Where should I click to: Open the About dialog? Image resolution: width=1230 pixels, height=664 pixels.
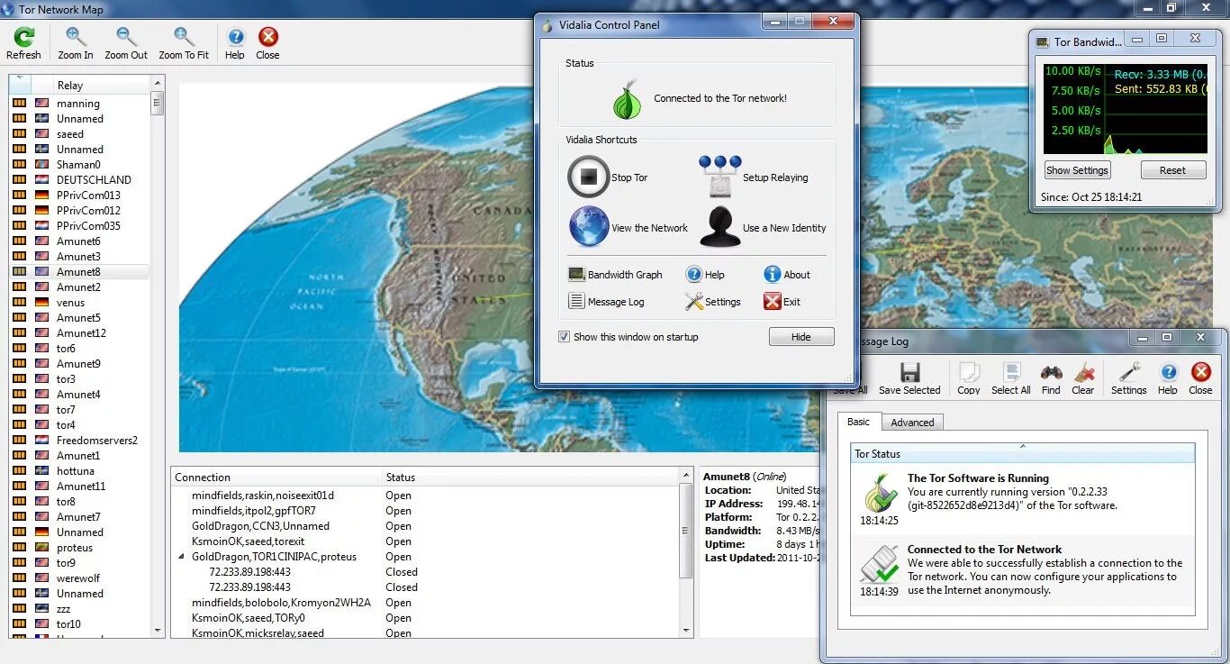coord(787,275)
